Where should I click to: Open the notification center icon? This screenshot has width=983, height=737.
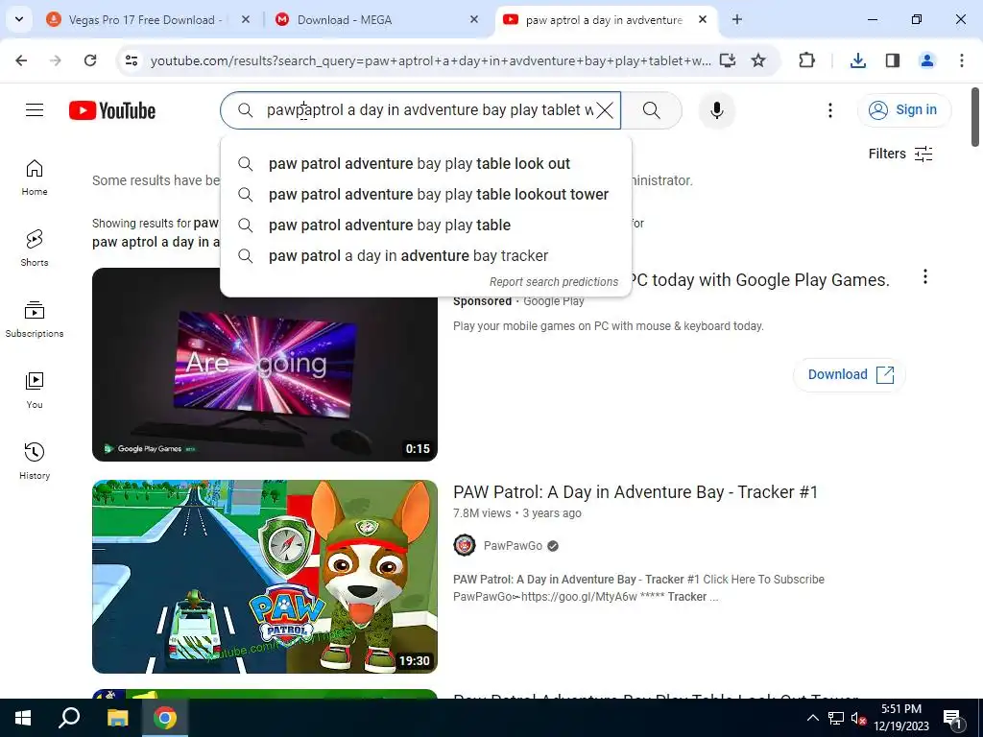[x=952, y=718]
